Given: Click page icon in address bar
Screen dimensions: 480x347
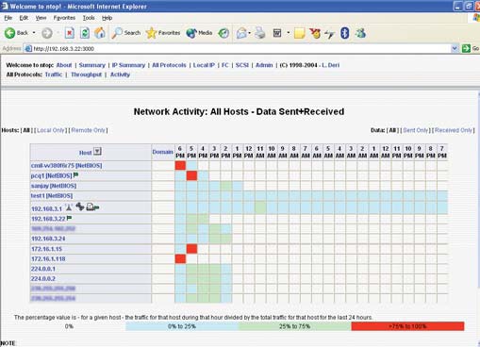Looking at the screenshot, I should coord(28,48).
